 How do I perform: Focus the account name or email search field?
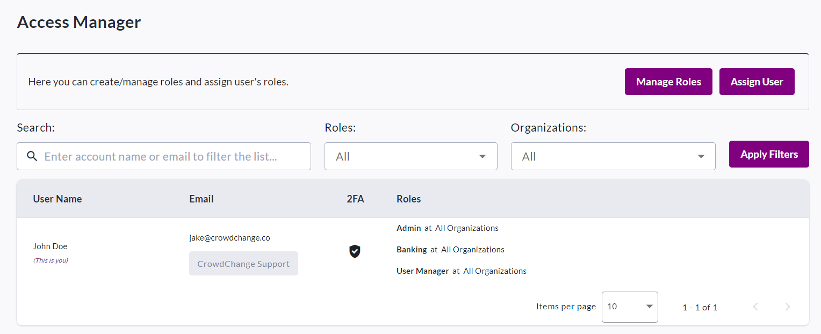[172, 156]
